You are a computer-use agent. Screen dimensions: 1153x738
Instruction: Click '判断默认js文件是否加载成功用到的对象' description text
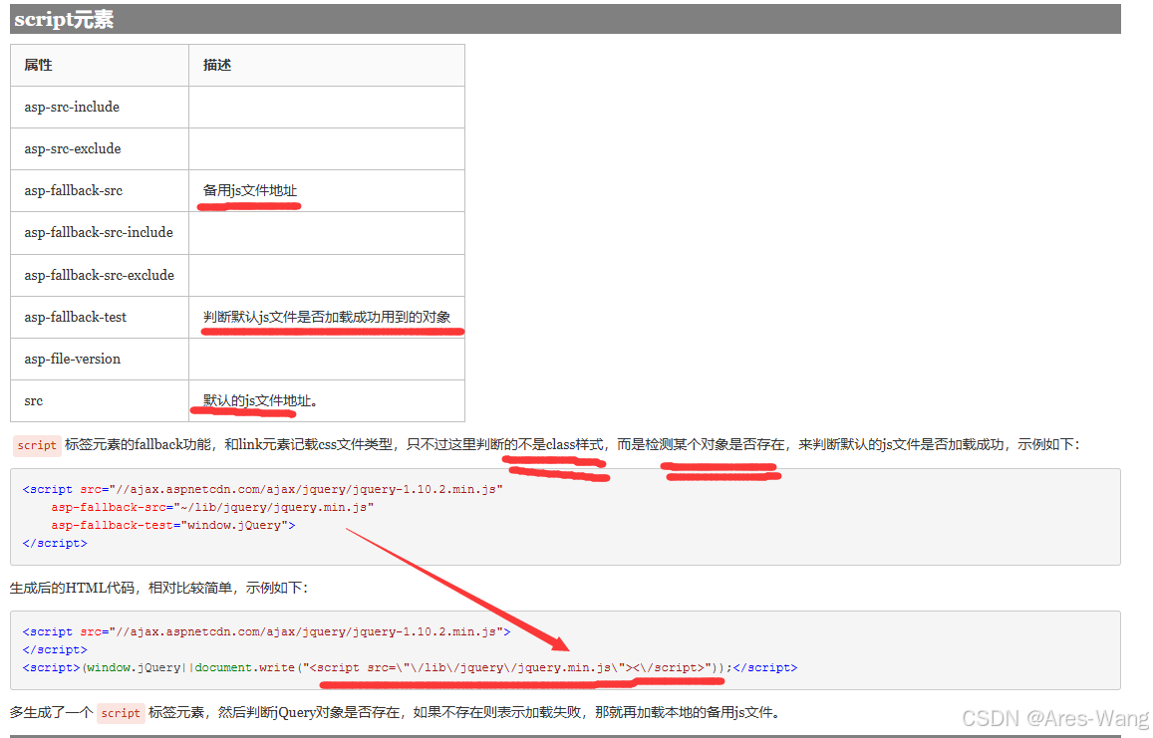pyautogui.click(x=327, y=317)
